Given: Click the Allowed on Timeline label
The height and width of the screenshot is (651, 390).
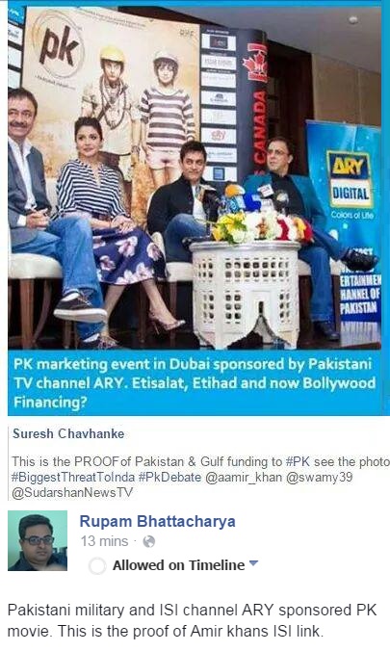Looking at the screenshot, I should pos(178,565).
